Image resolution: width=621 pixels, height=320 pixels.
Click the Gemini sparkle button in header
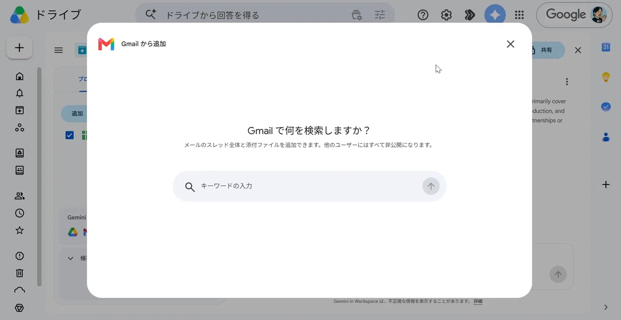[495, 15]
